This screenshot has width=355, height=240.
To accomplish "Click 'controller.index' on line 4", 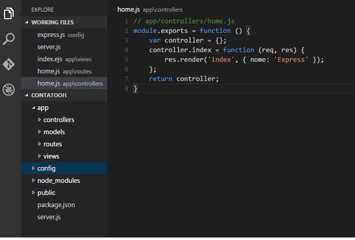I will click(180, 50).
